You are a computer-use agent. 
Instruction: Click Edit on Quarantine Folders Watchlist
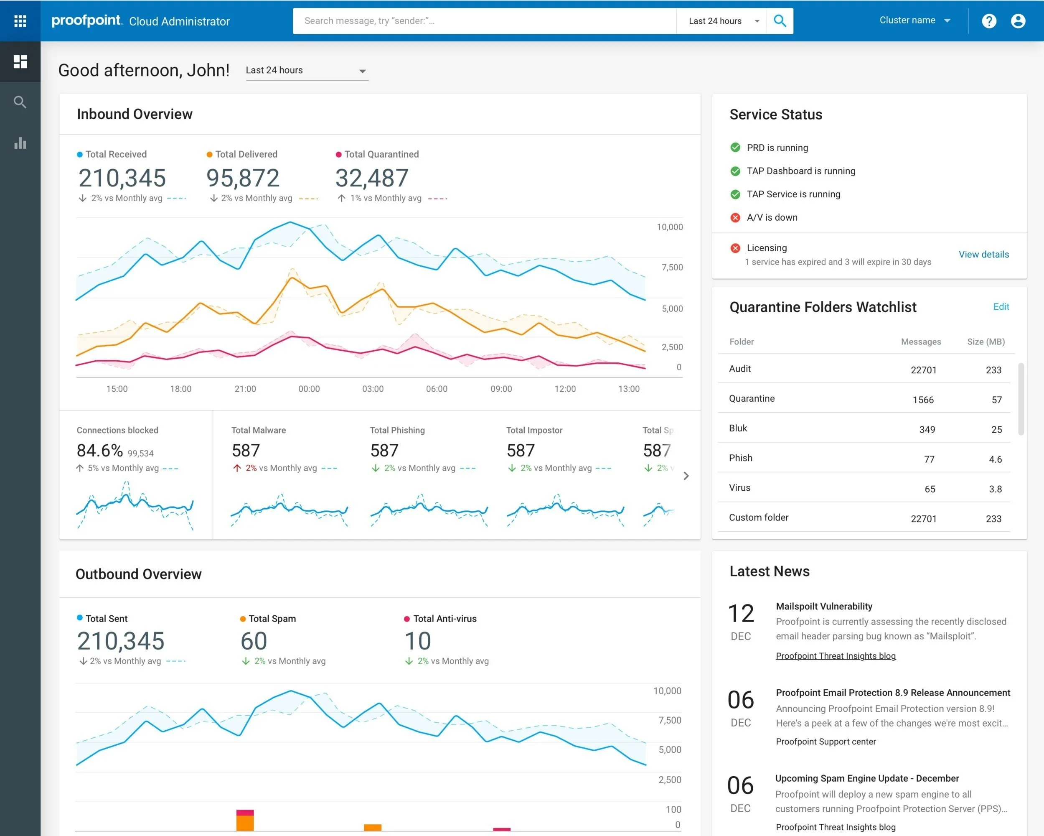(x=1001, y=307)
